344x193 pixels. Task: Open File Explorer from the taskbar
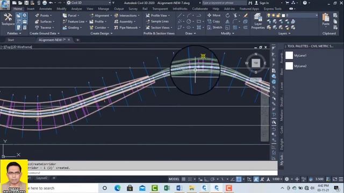(x=192, y=188)
